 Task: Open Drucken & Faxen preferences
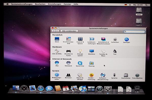pos(68,53)
